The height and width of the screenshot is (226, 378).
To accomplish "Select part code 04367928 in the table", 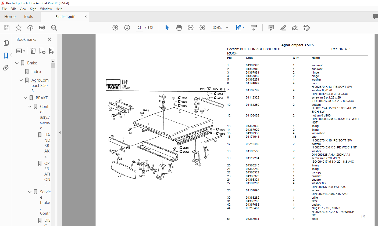I will point(252,65).
